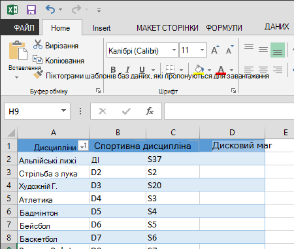Select column B header
294x249 pixels.
coord(118,133)
